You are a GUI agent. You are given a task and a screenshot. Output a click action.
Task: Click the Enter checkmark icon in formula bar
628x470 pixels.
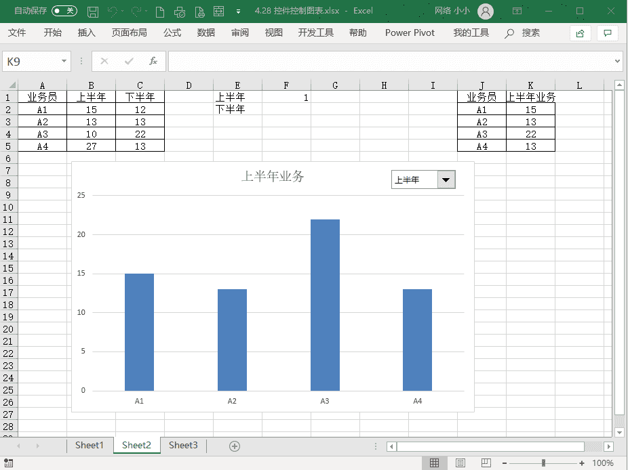tap(129, 61)
